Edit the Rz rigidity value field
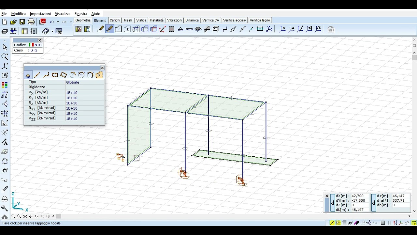The width and height of the screenshot is (417, 235). point(85,103)
